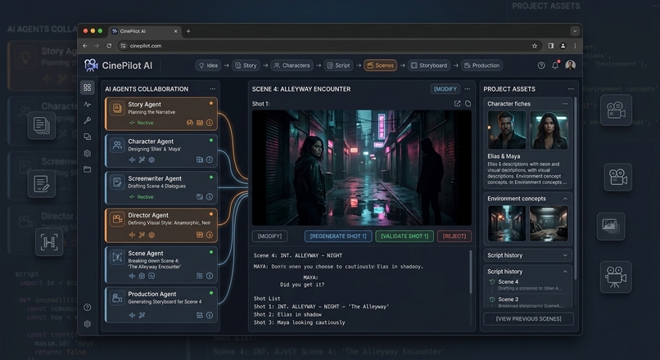This screenshot has height=360, width=660.
Task: Click the Screenwriter Agent script icon
Action: pyautogui.click(x=117, y=182)
